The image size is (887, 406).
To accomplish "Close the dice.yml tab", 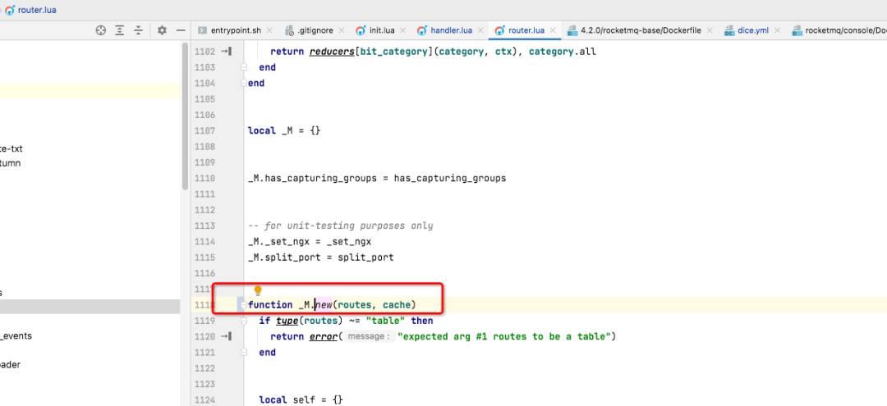I will click(x=777, y=30).
